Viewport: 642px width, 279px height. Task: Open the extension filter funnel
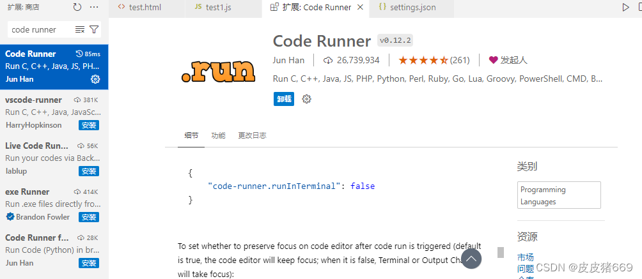(94, 29)
